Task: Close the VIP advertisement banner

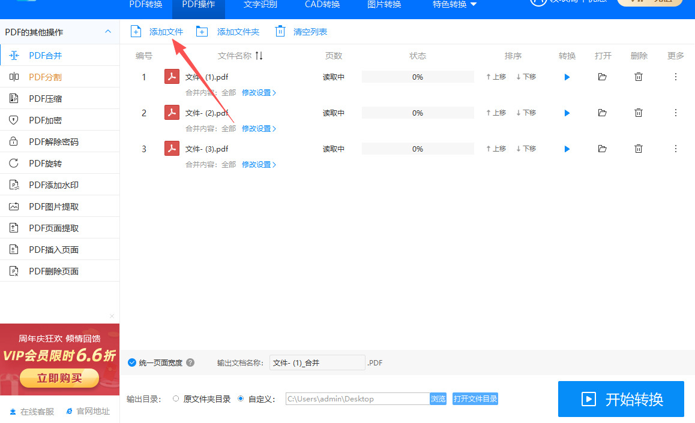Action: click(x=112, y=316)
